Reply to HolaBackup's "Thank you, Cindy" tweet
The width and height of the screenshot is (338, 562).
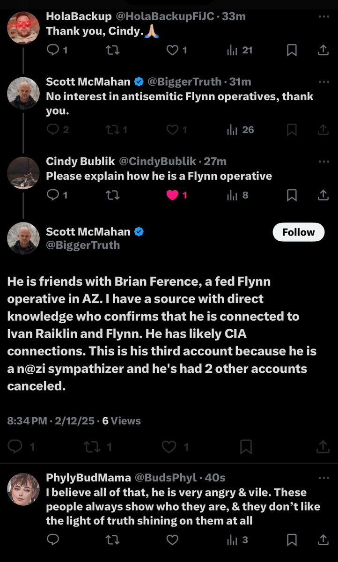coord(54,50)
